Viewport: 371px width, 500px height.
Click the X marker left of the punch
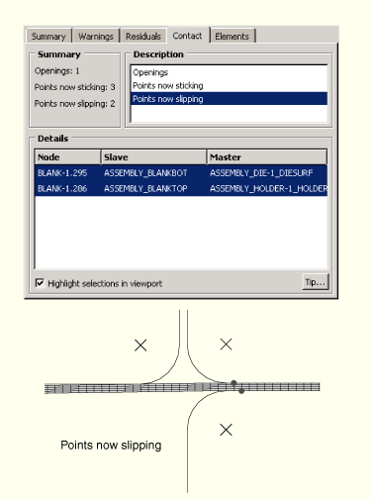[140, 346]
